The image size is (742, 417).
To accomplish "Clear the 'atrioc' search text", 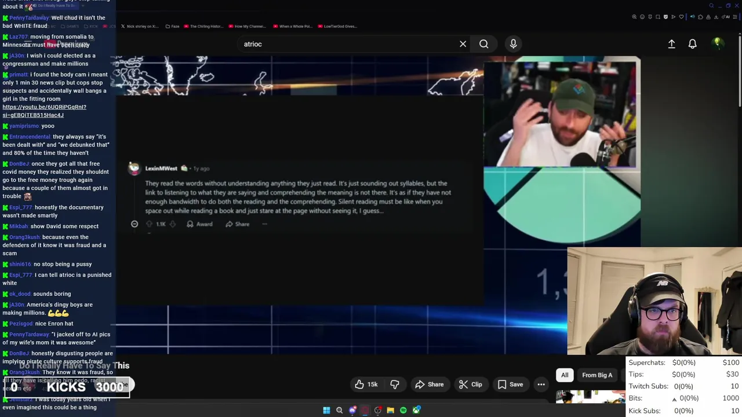I will (463, 44).
